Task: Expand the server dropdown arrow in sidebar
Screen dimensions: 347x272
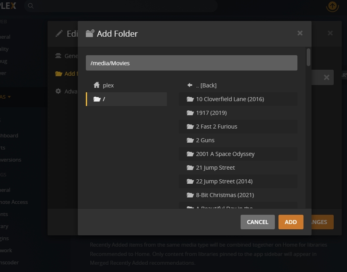Action: pos(9,97)
